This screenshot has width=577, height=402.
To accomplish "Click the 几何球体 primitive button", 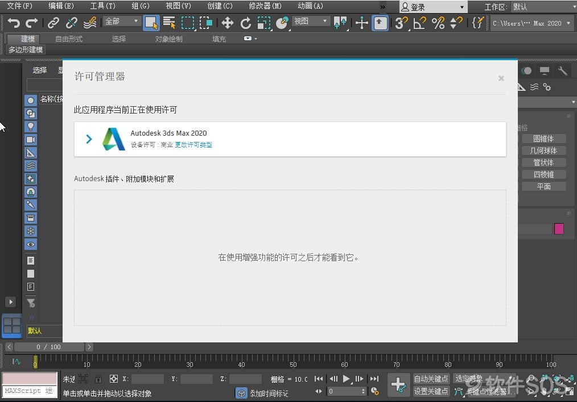I will coord(543,150).
